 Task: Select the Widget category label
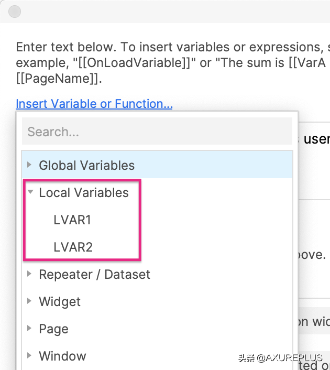(60, 302)
